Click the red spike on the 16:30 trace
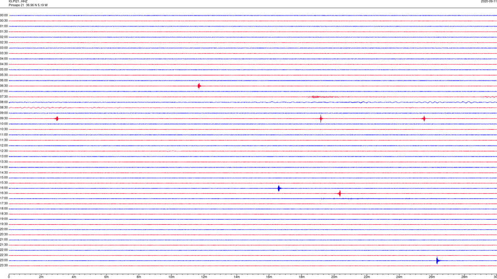497x279 pixels. [x=340, y=193]
